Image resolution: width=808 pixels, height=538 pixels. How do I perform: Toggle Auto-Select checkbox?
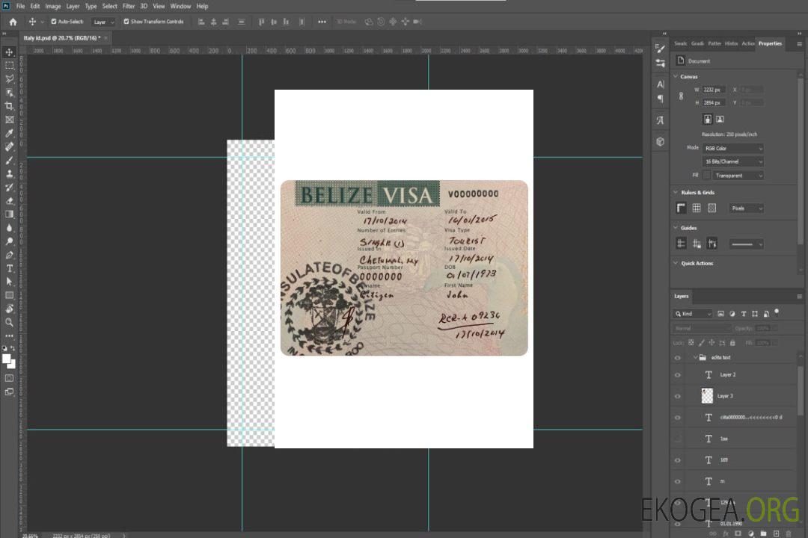click(x=54, y=22)
